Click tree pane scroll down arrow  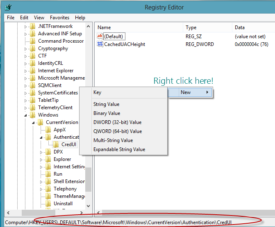[x=88, y=206]
